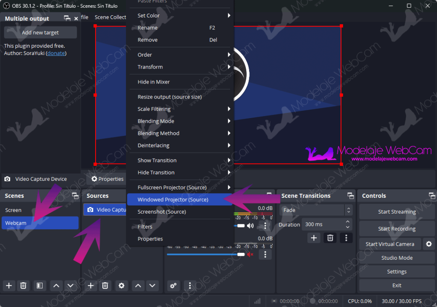Image resolution: width=437 pixels, height=307 pixels.
Task: Decrease the transition Duration value
Action: 347,227
